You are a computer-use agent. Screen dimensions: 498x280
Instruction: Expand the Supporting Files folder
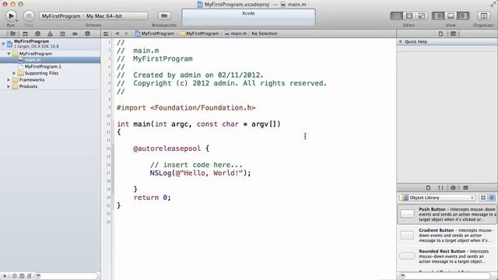pyautogui.click(x=14, y=73)
